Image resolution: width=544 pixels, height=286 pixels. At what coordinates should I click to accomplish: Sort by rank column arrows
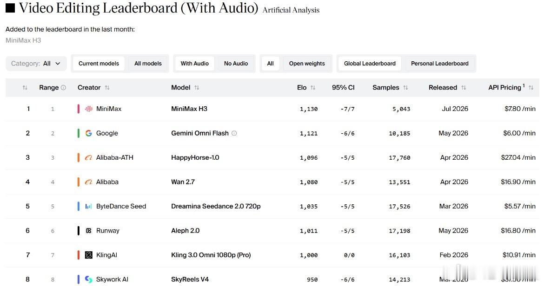pos(25,88)
